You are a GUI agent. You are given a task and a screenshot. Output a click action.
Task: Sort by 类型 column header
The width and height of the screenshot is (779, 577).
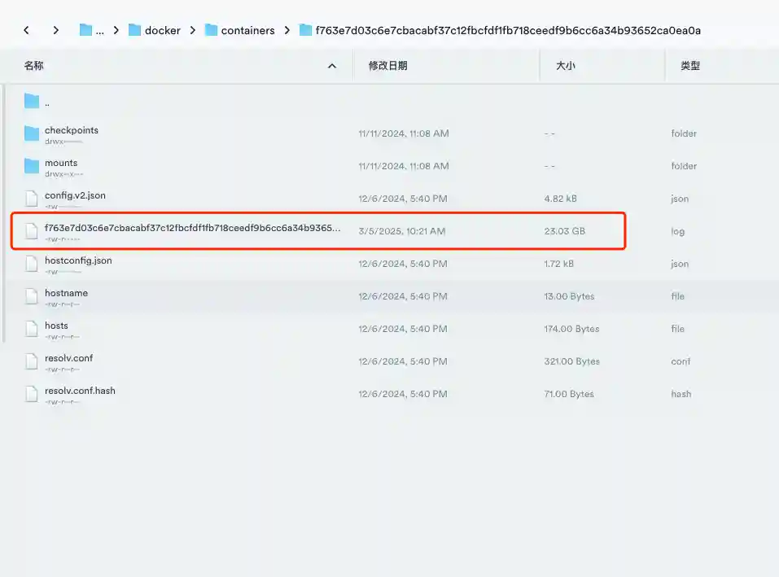click(x=690, y=66)
